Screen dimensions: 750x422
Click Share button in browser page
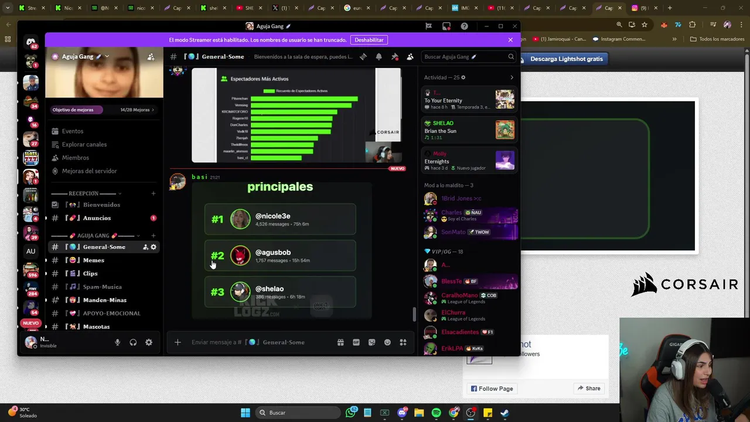click(x=589, y=389)
